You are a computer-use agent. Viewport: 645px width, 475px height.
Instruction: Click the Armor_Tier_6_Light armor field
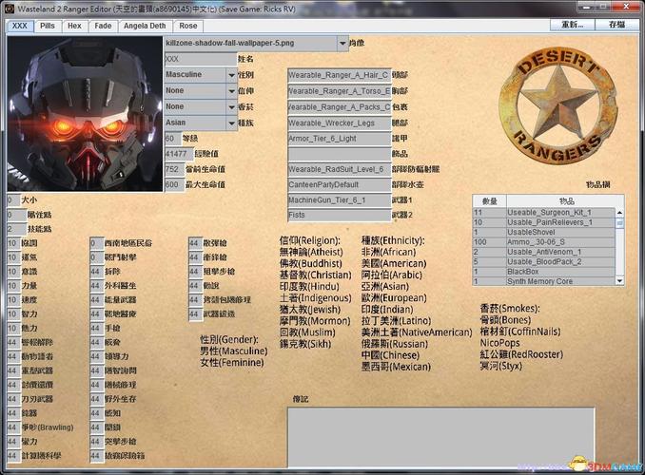(x=339, y=139)
